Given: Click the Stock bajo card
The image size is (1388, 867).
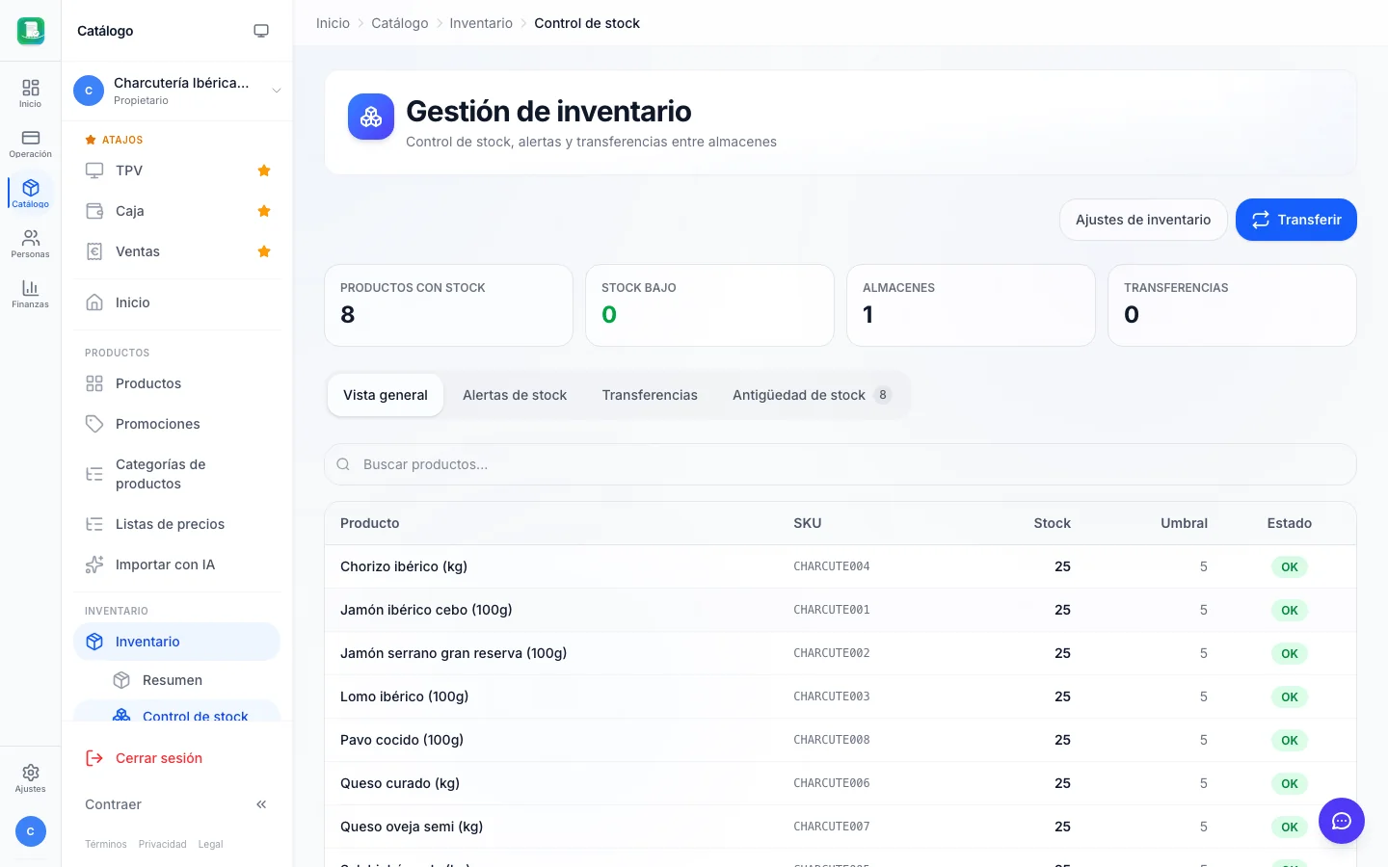Looking at the screenshot, I should click(x=709, y=305).
